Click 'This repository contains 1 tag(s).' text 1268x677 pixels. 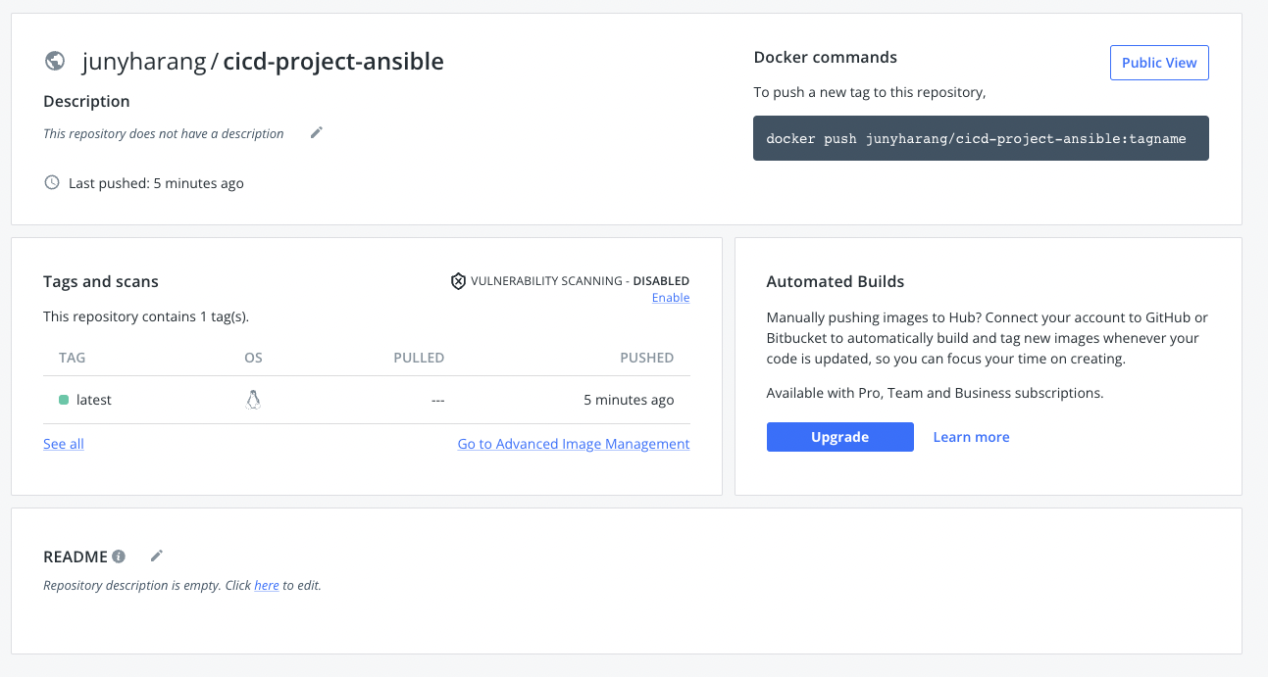[x=146, y=317]
